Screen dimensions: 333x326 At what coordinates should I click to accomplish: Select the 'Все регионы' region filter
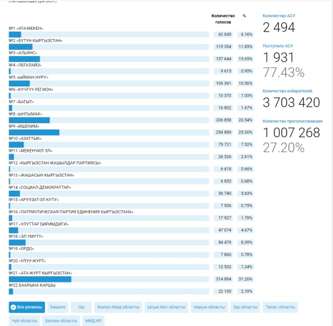[27, 307]
